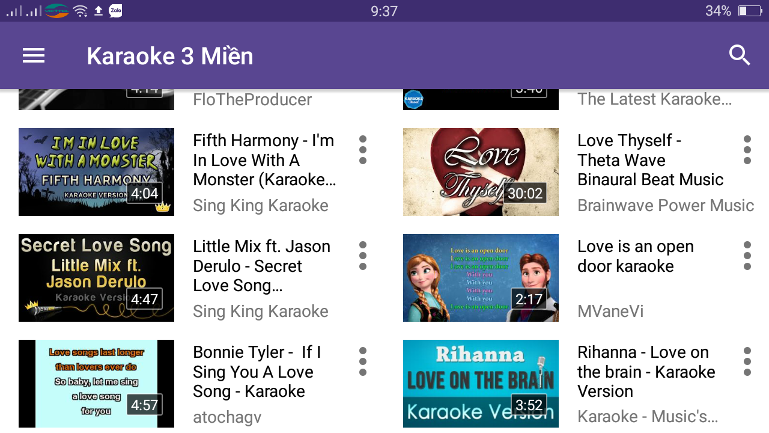
Task: Tap the Karaoke 3 Miền app title
Action: pyautogui.click(x=170, y=56)
